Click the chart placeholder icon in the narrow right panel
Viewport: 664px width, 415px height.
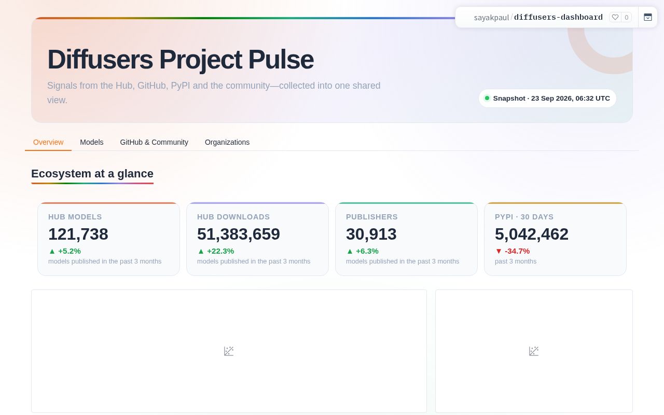[x=534, y=351]
